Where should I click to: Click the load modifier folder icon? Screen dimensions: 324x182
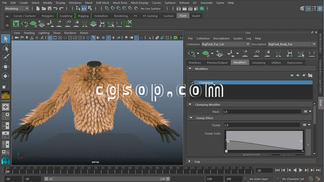tap(310, 75)
